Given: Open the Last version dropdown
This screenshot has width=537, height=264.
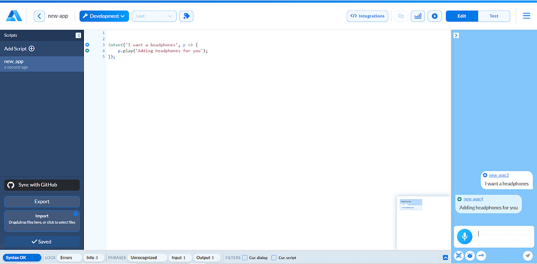Looking at the screenshot, I should (x=154, y=16).
